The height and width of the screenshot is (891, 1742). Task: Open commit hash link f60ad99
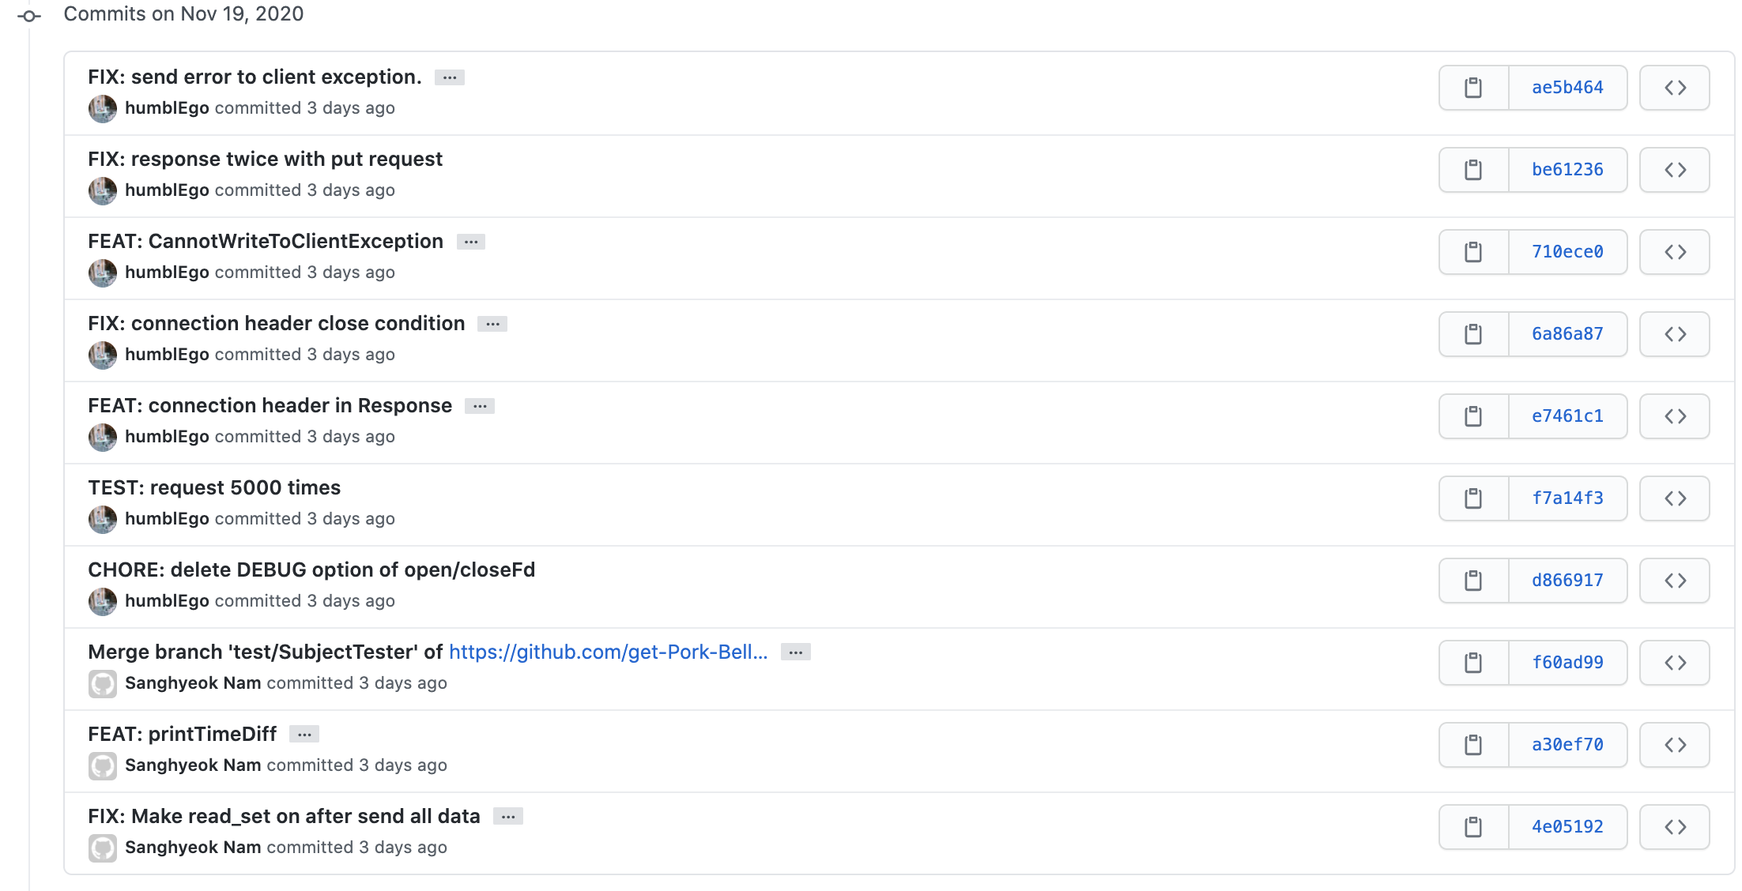[x=1568, y=663]
